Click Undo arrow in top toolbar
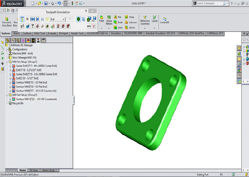The height and width of the screenshot is (177, 249). (59, 3)
